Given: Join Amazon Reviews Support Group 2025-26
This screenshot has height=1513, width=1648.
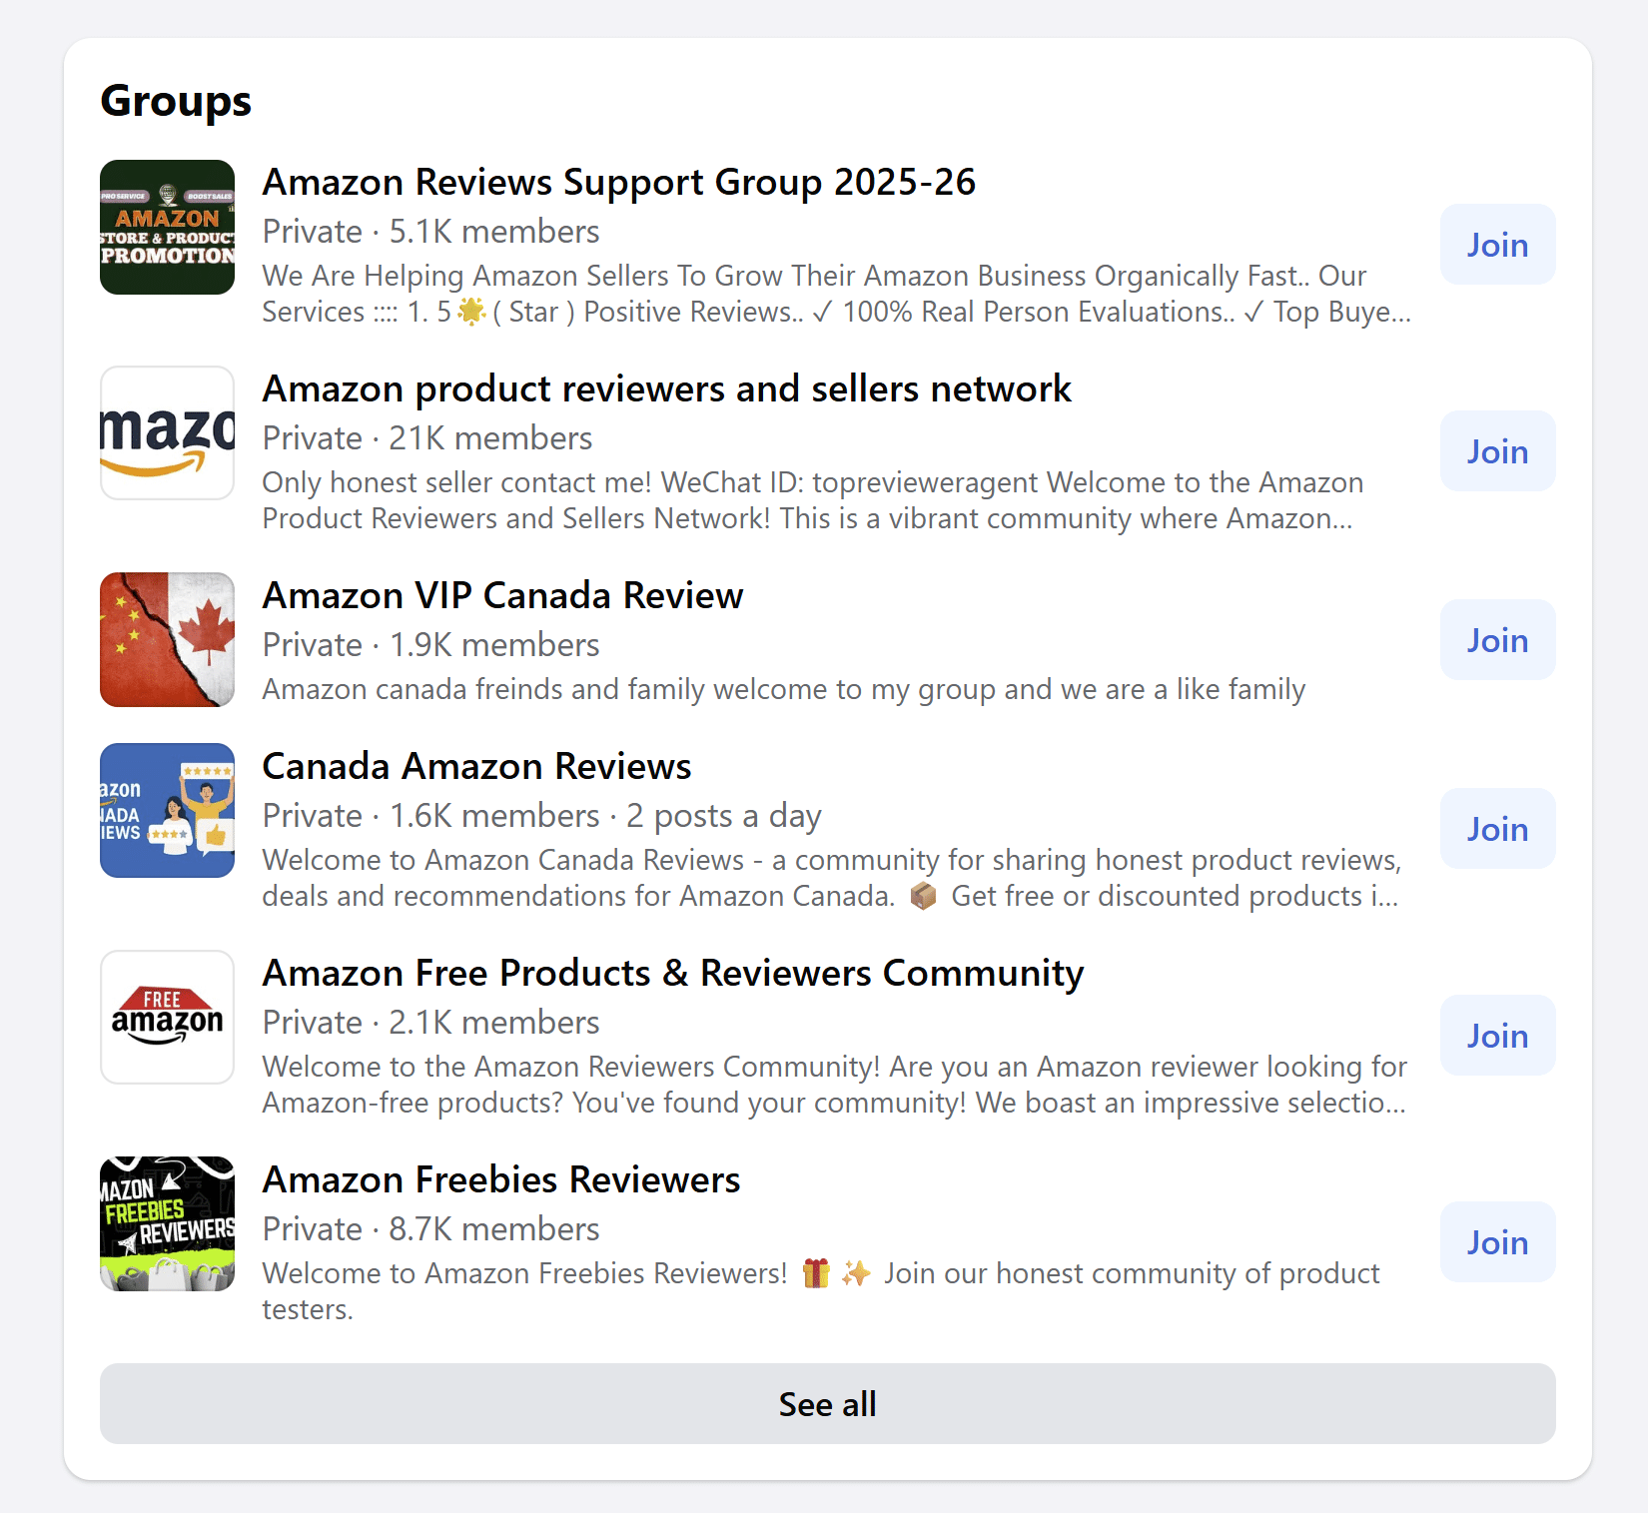Looking at the screenshot, I should (1497, 245).
